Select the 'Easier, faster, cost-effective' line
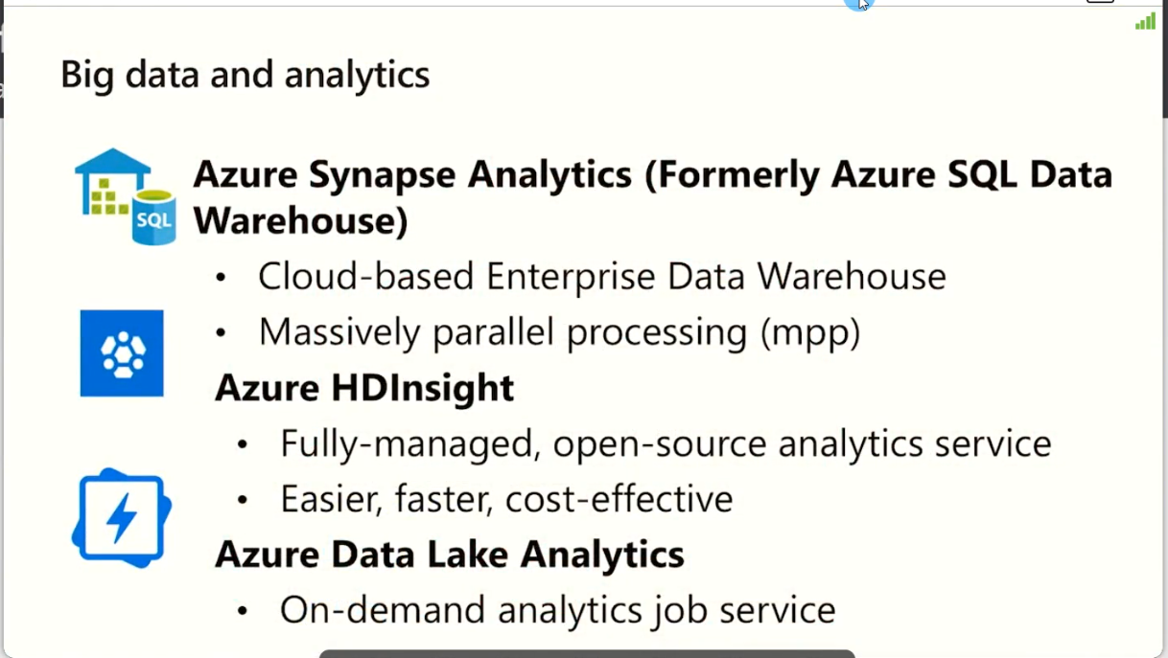The width and height of the screenshot is (1168, 658). [x=506, y=499]
